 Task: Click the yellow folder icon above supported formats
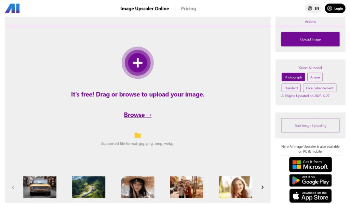point(137,136)
